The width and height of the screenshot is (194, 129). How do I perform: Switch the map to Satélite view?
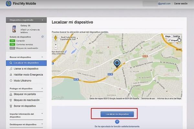point(177,36)
